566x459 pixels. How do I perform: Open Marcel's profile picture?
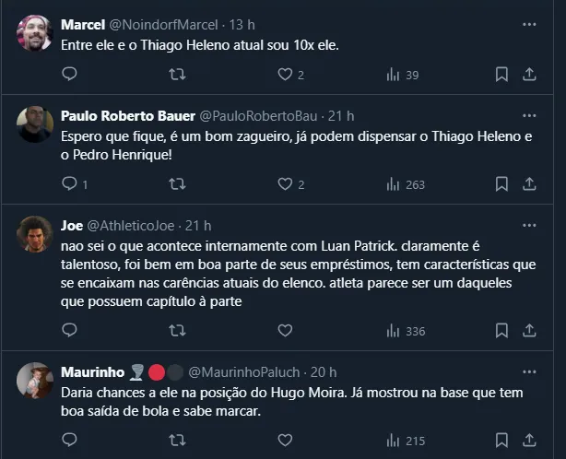tap(35, 33)
